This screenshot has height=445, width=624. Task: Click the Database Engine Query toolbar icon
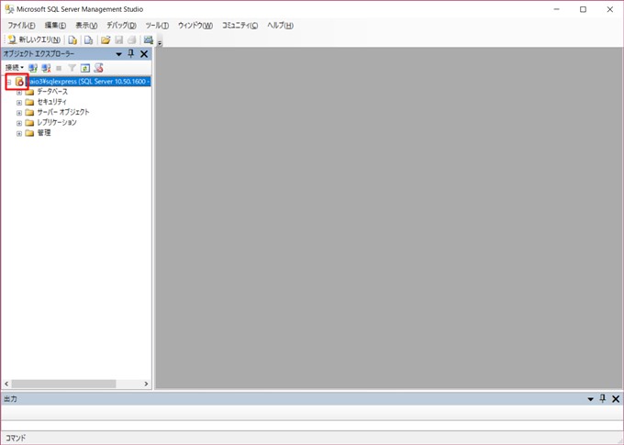click(72, 39)
